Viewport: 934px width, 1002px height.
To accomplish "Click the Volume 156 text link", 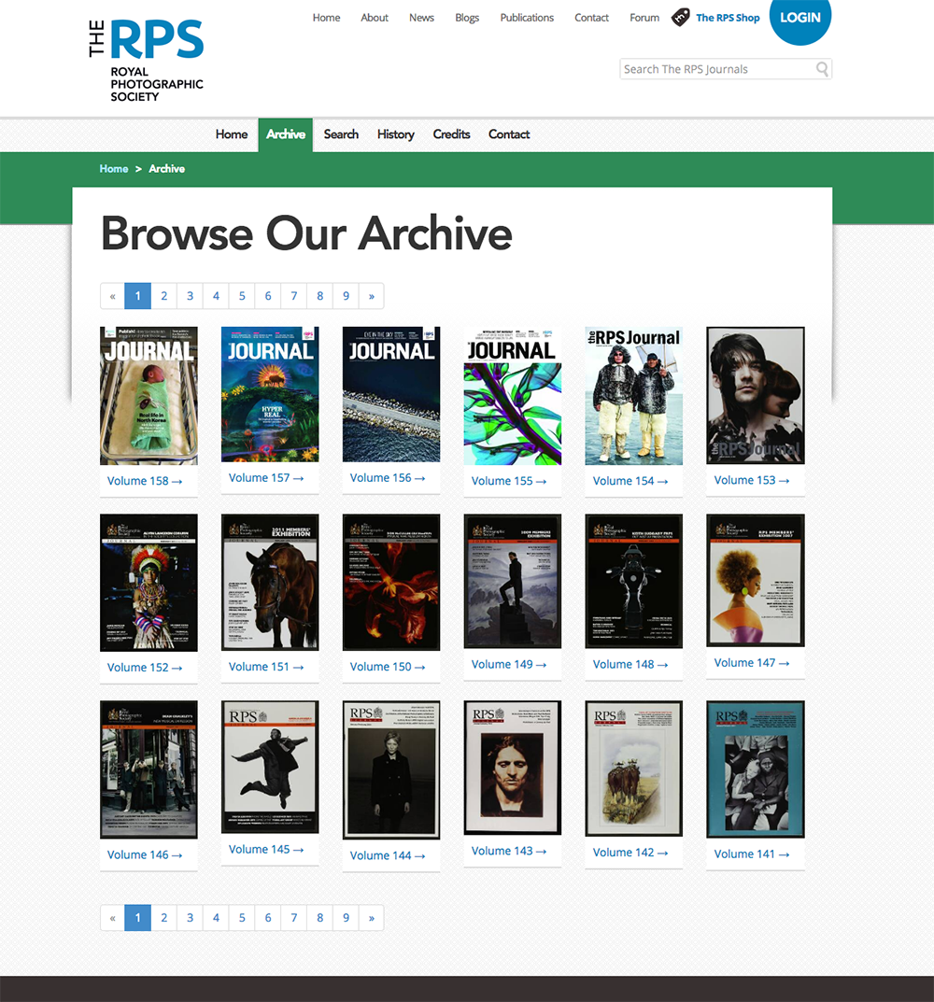I will coord(388,478).
